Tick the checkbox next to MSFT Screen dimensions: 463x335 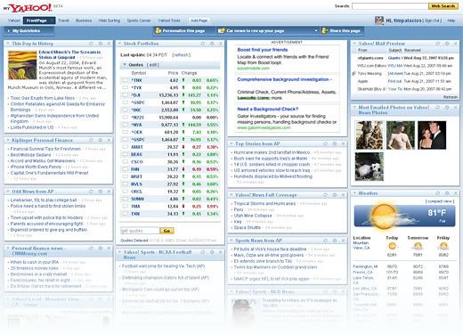[125, 176]
